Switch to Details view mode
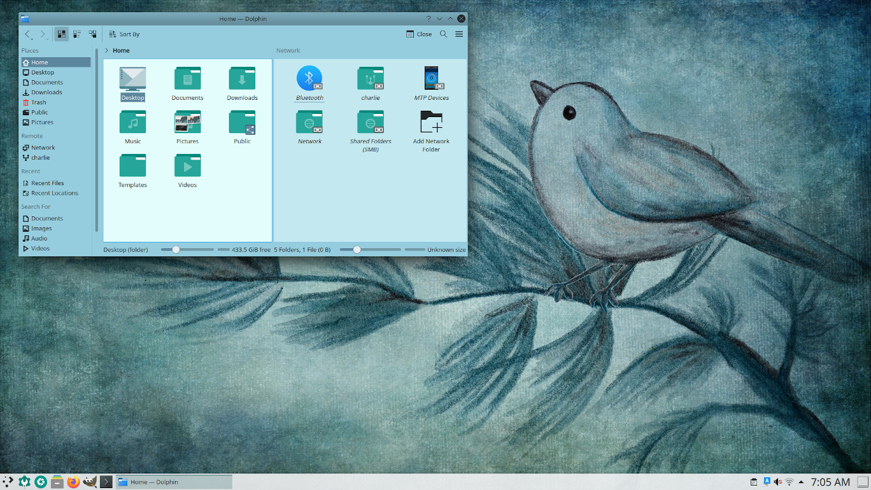The height and width of the screenshot is (490, 871). click(x=93, y=34)
